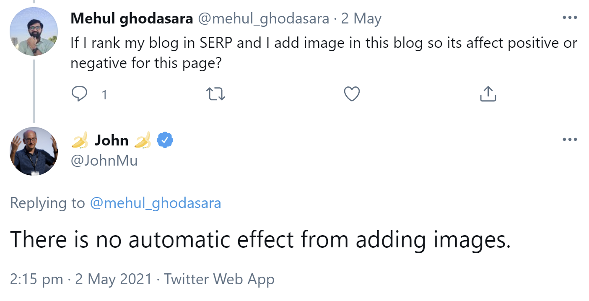
Task: Click @mehul_ghodasara link in Replying to
Action: pyautogui.click(x=156, y=203)
